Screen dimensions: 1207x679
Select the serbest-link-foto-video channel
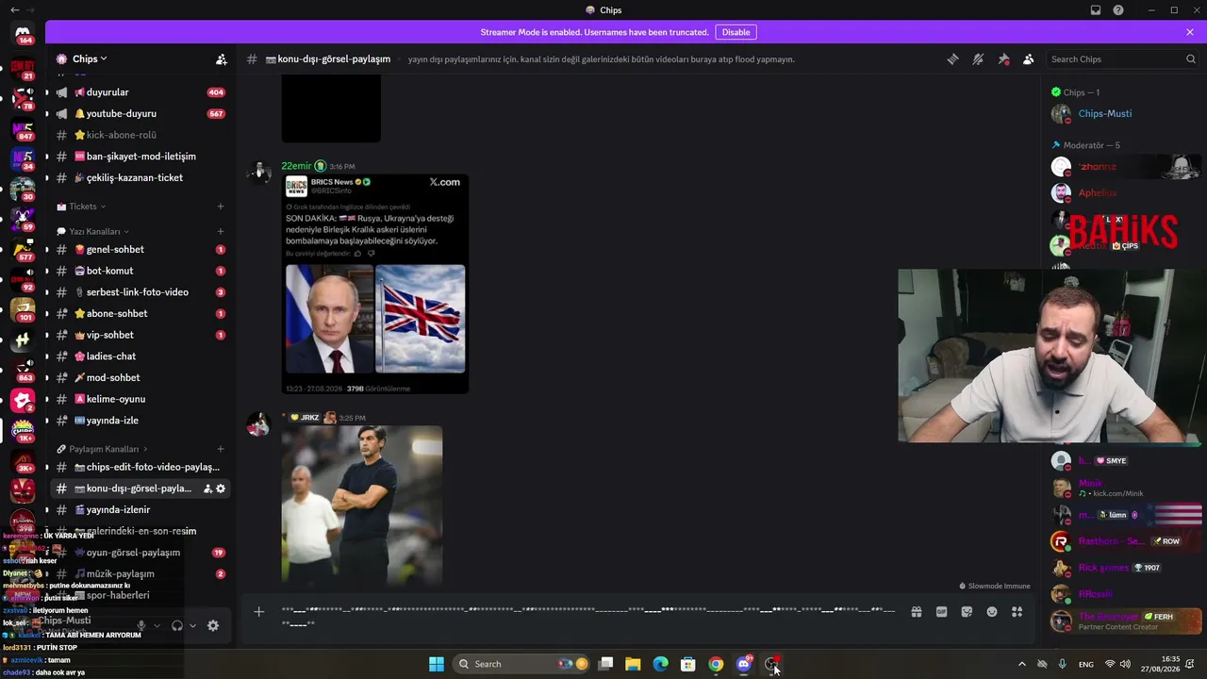click(140, 292)
